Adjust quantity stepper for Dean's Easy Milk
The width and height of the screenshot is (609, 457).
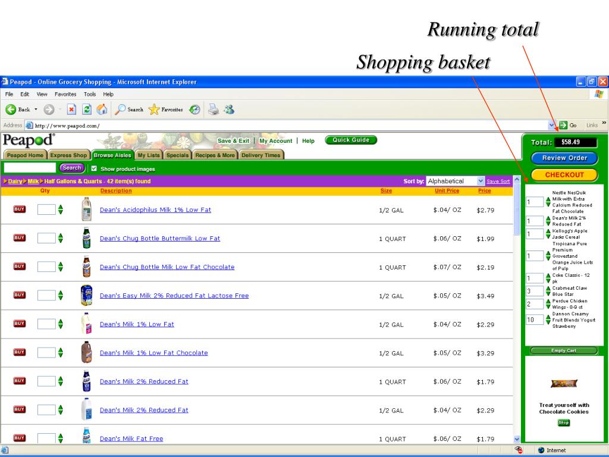[x=61, y=295]
